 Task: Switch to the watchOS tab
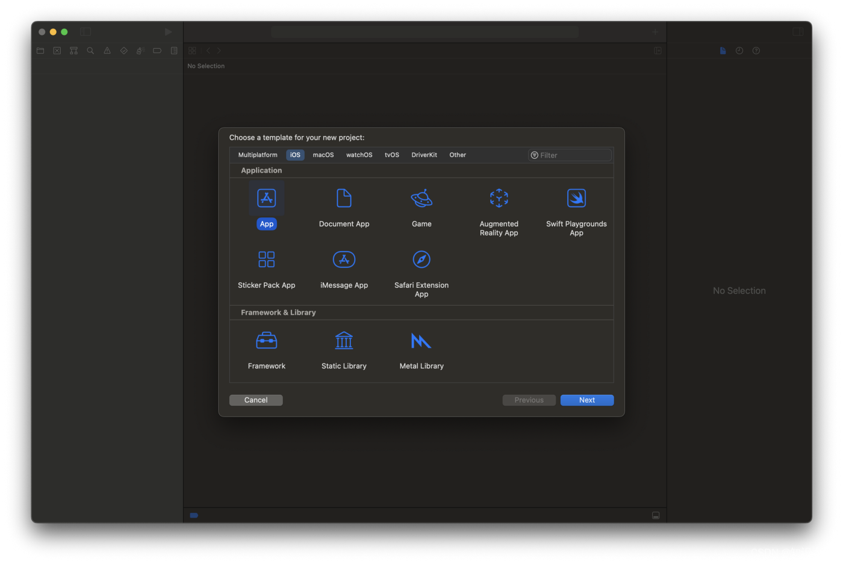(x=359, y=155)
